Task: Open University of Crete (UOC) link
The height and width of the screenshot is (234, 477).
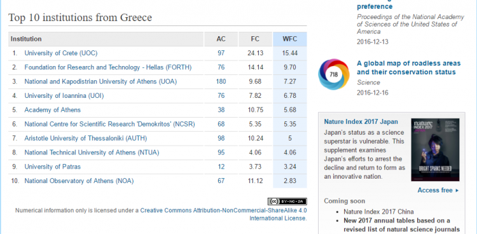Action: click(61, 53)
